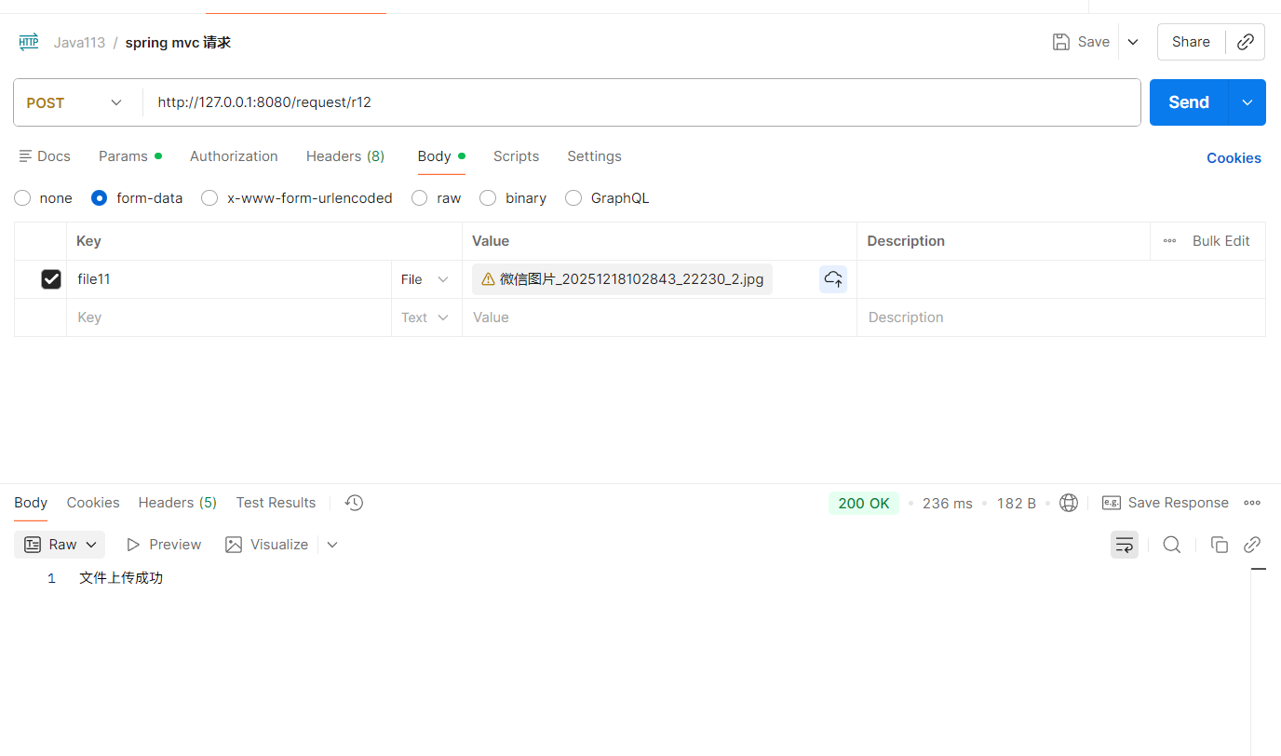Select the none body type
The width and height of the screenshot is (1281, 756).
22,198
